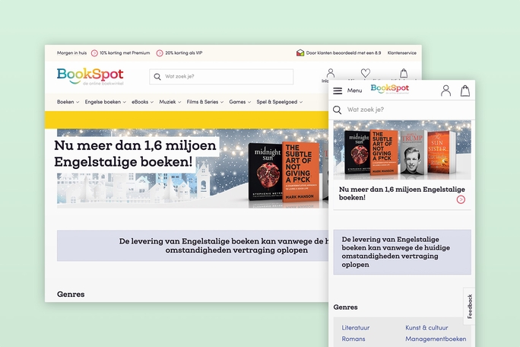This screenshot has height=347, width=520.
Task: Click Sun Sister book cover in mobile banner
Action: point(441,152)
